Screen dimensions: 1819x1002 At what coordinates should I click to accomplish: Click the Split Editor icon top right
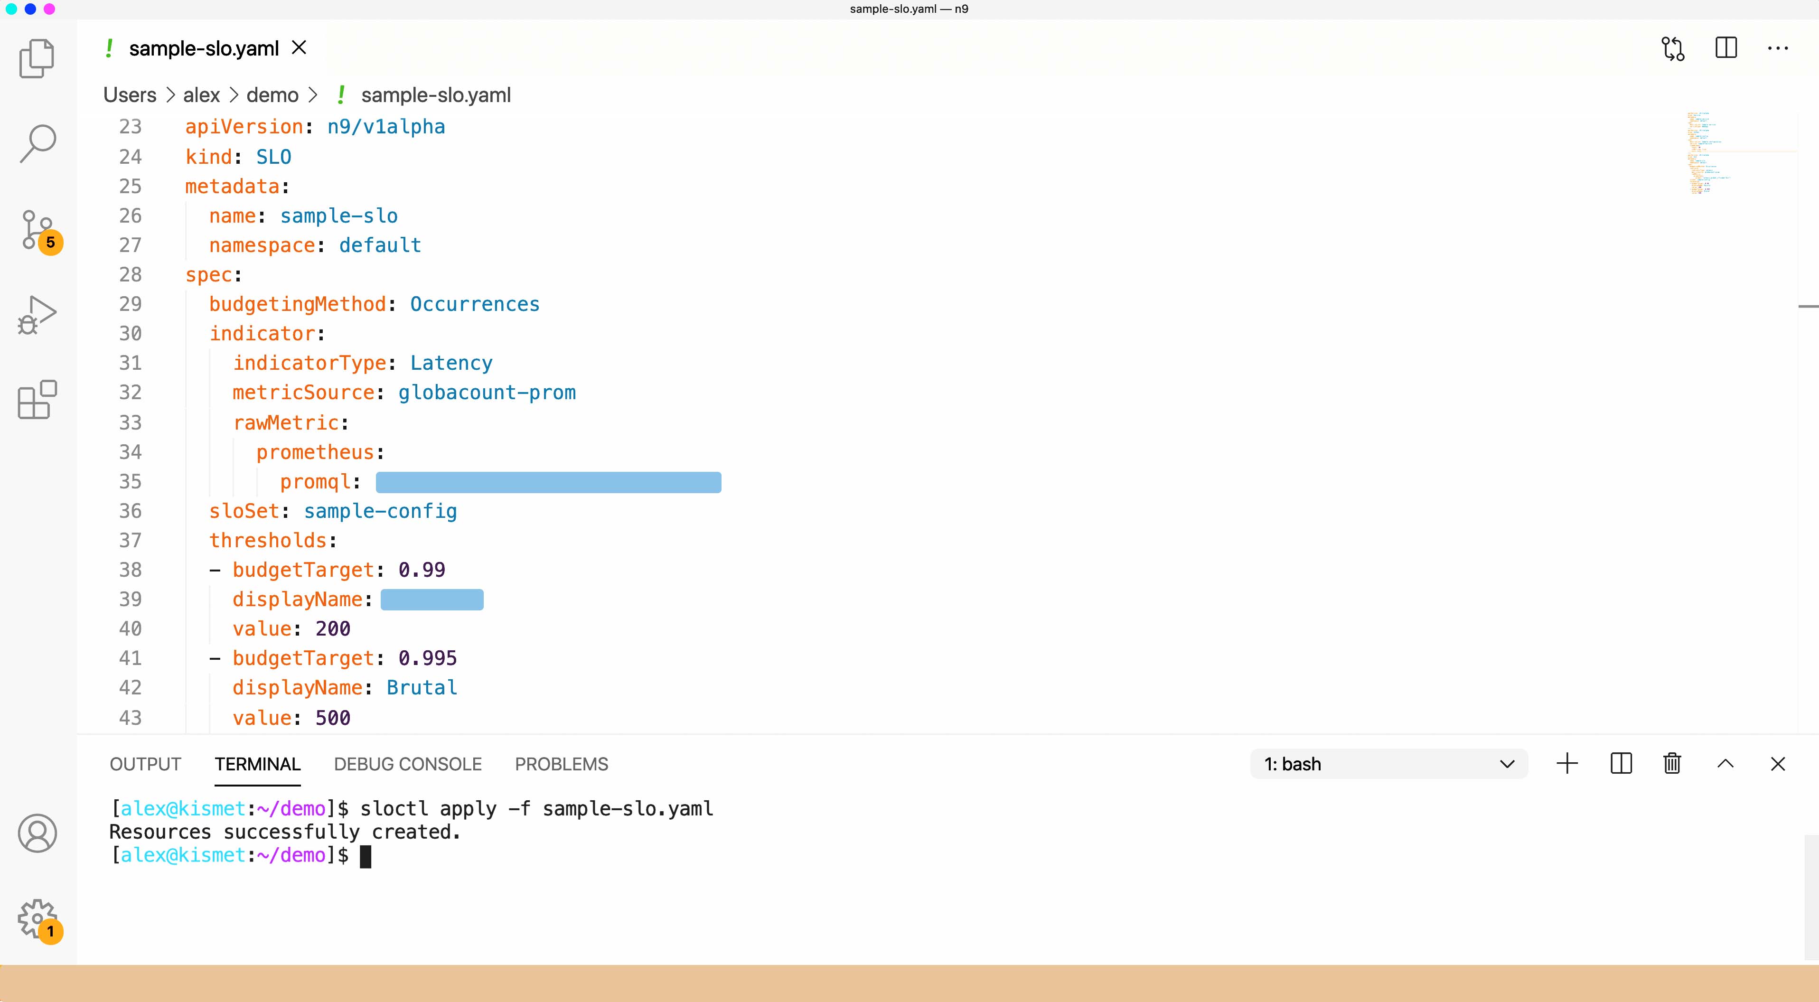(1726, 48)
